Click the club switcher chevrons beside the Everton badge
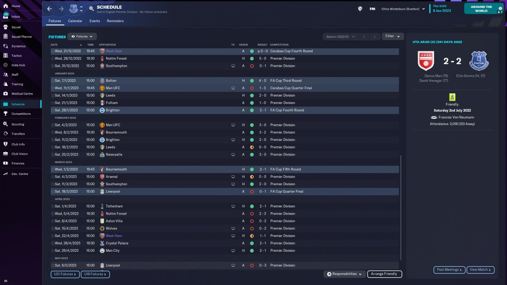 pos(82,9)
